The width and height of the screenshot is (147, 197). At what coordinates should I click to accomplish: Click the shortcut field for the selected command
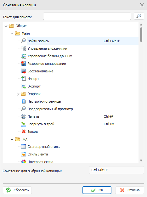116,170
